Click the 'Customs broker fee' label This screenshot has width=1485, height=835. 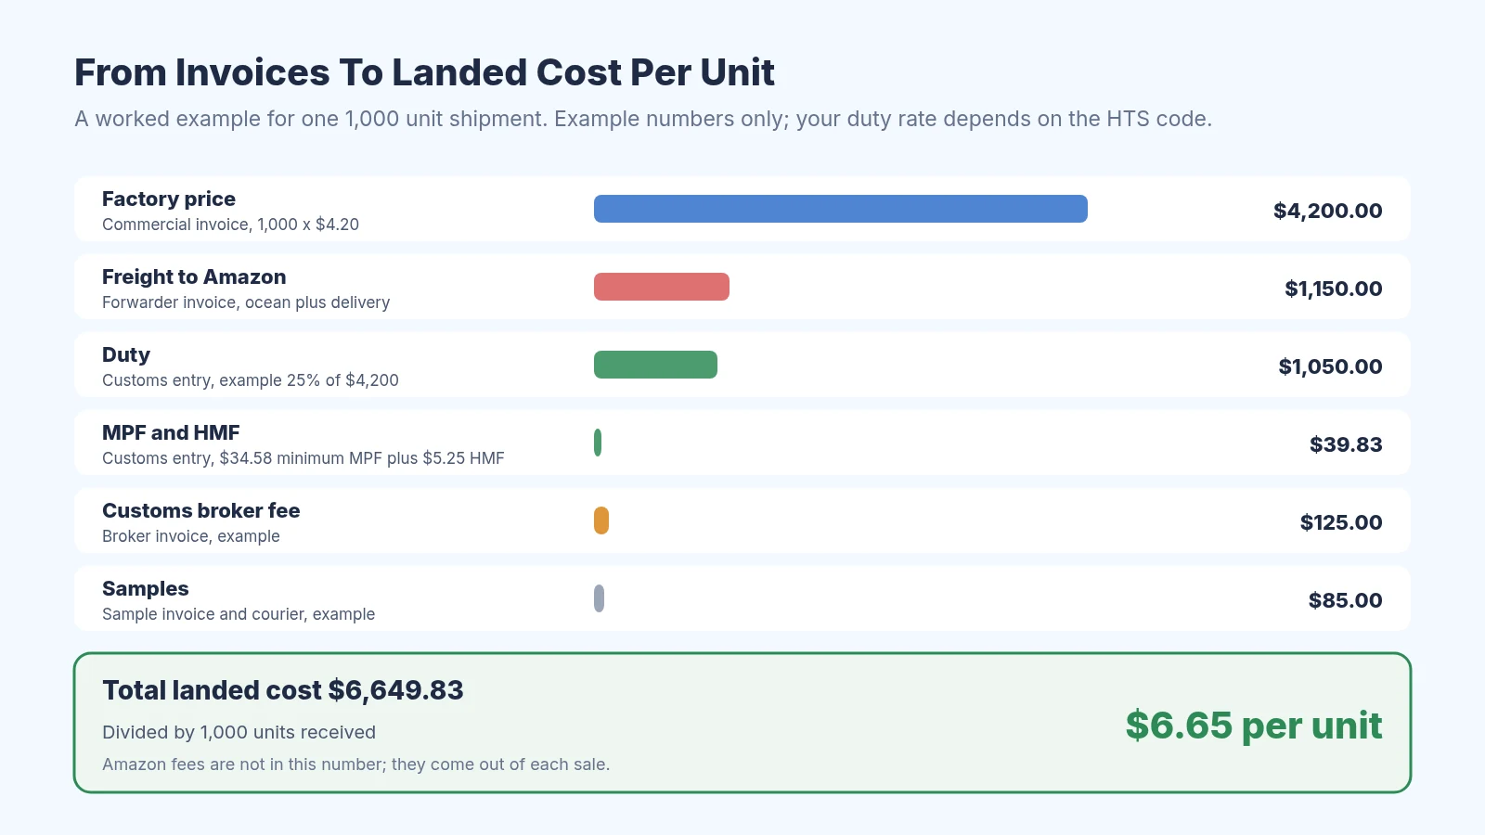201,510
